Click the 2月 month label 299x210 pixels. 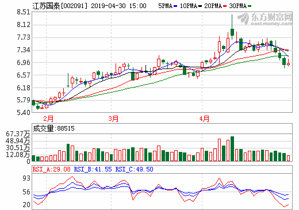coord(48,119)
